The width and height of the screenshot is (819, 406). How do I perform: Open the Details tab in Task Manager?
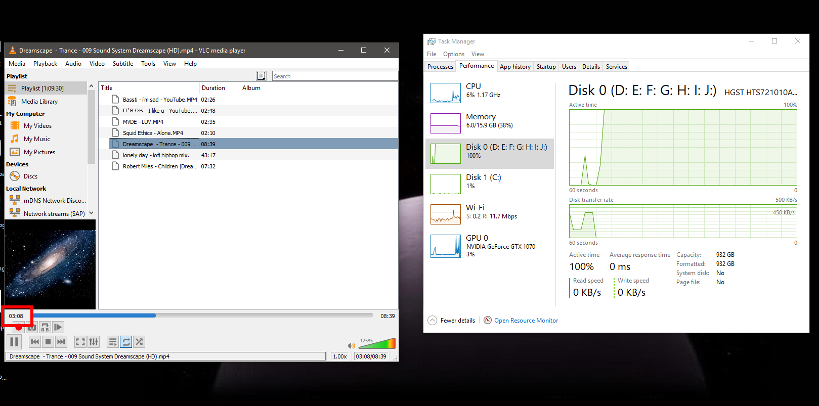[591, 67]
